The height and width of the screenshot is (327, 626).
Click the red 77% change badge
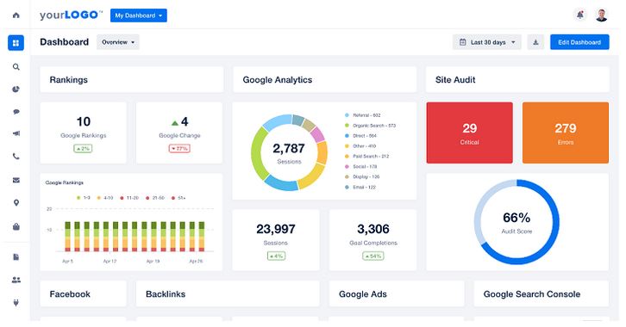[x=179, y=149]
